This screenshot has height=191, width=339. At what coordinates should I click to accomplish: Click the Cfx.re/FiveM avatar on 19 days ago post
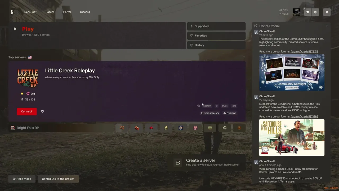pos(256,32)
